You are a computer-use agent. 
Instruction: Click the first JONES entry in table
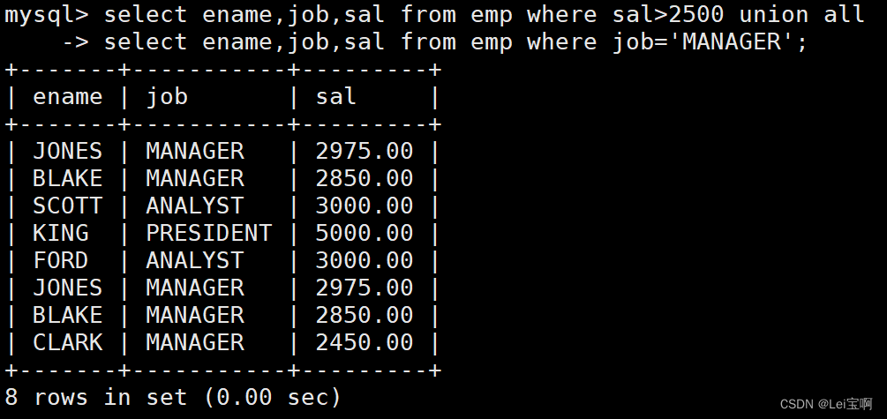[x=68, y=151]
